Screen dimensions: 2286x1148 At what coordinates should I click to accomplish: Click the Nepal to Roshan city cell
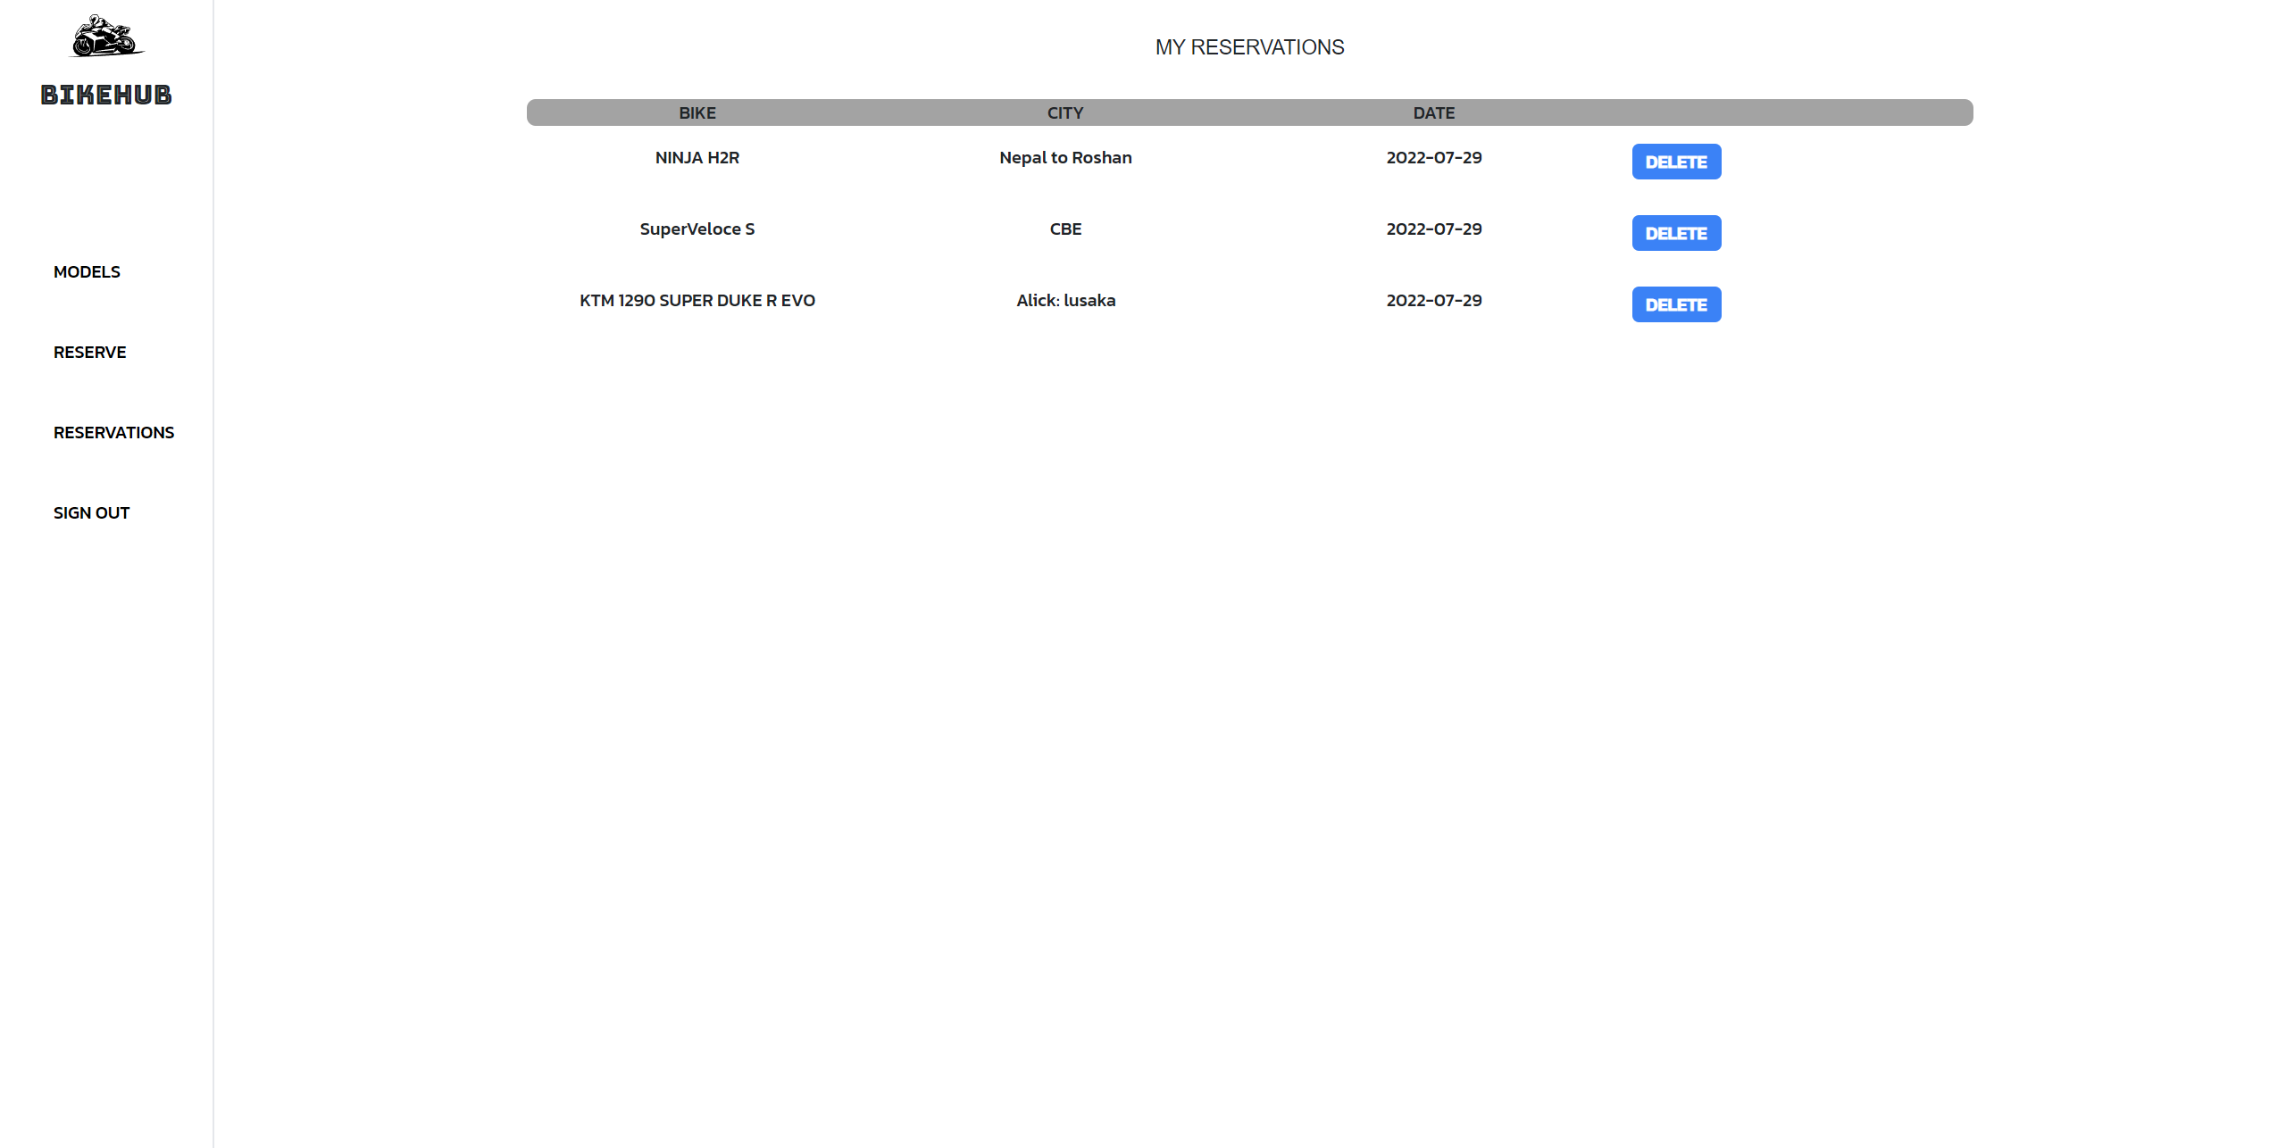1064,158
